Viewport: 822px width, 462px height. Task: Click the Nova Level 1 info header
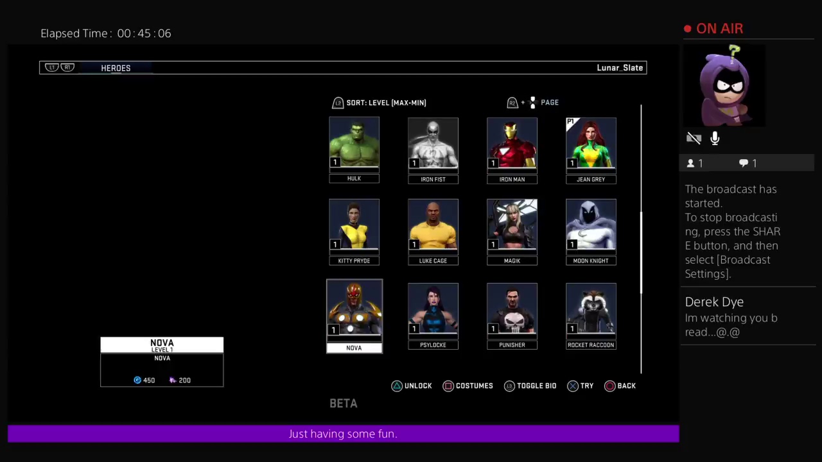point(162,345)
